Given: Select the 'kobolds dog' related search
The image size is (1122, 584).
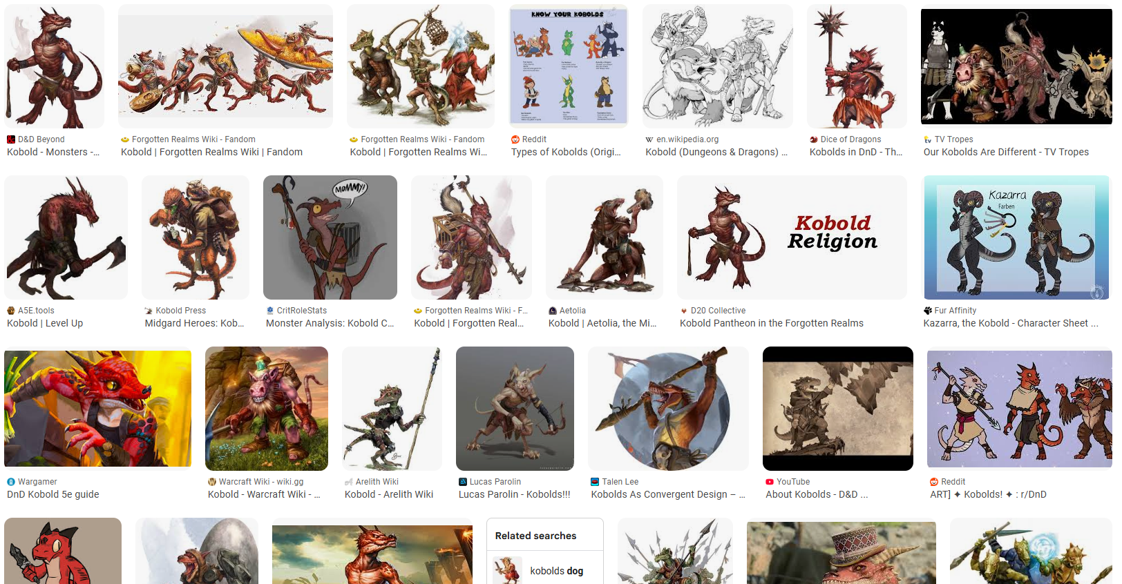Looking at the screenshot, I should (x=545, y=571).
